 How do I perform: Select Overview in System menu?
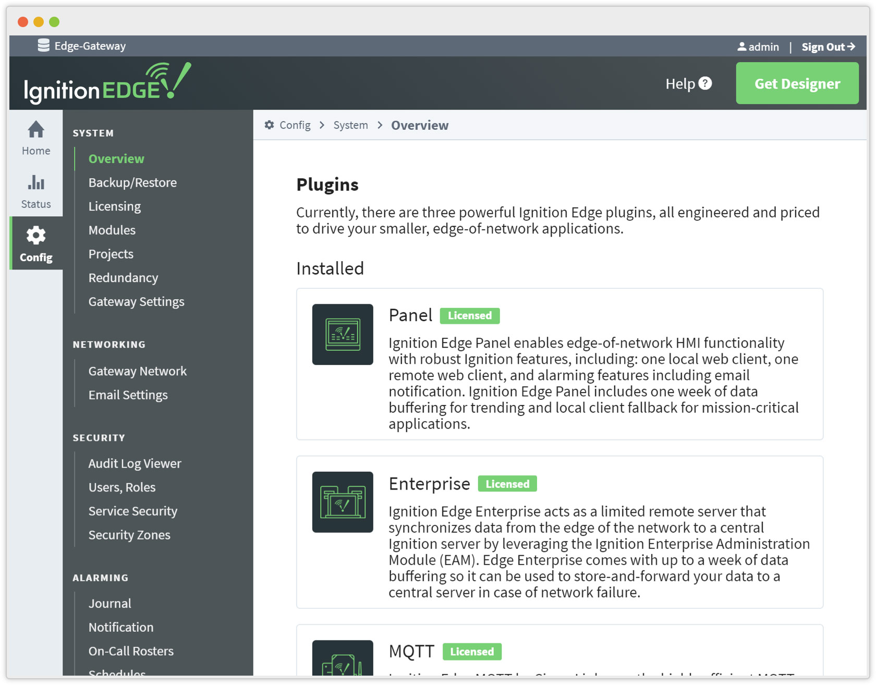coord(116,158)
